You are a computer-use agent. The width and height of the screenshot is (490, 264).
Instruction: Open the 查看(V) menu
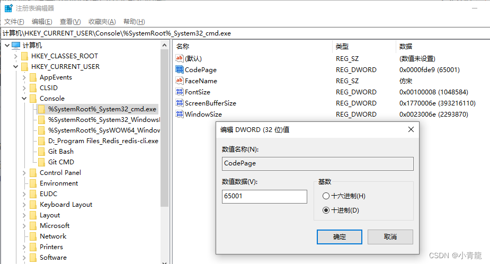(x=70, y=22)
